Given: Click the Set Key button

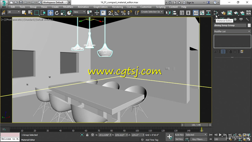Looking at the screenshot, I should (179, 139).
